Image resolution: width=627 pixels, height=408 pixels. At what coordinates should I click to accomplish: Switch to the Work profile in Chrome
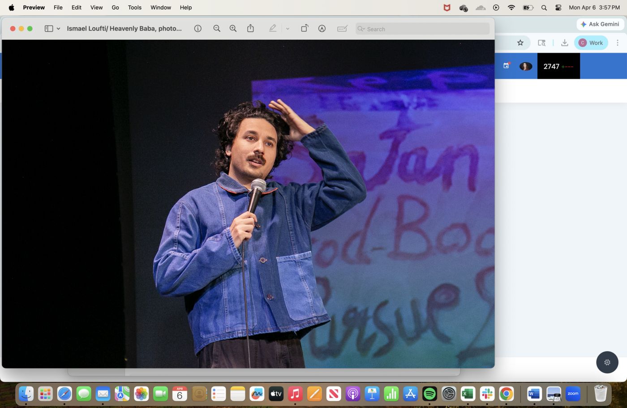pyautogui.click(x=591, y=43)
